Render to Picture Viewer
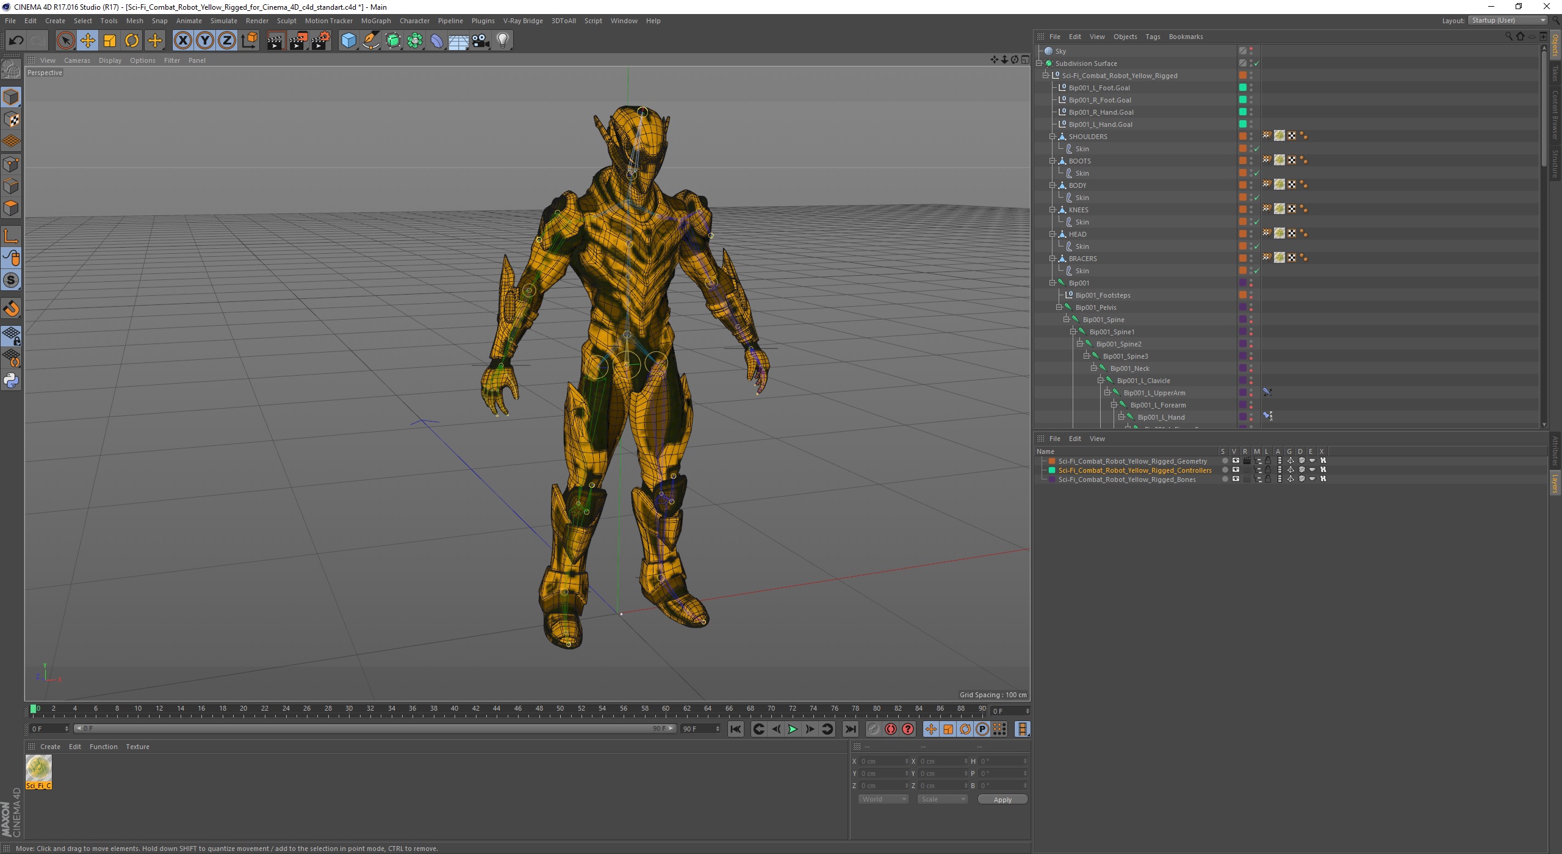This screenshot has width=1562, height=854. click(x=298, y=41)
